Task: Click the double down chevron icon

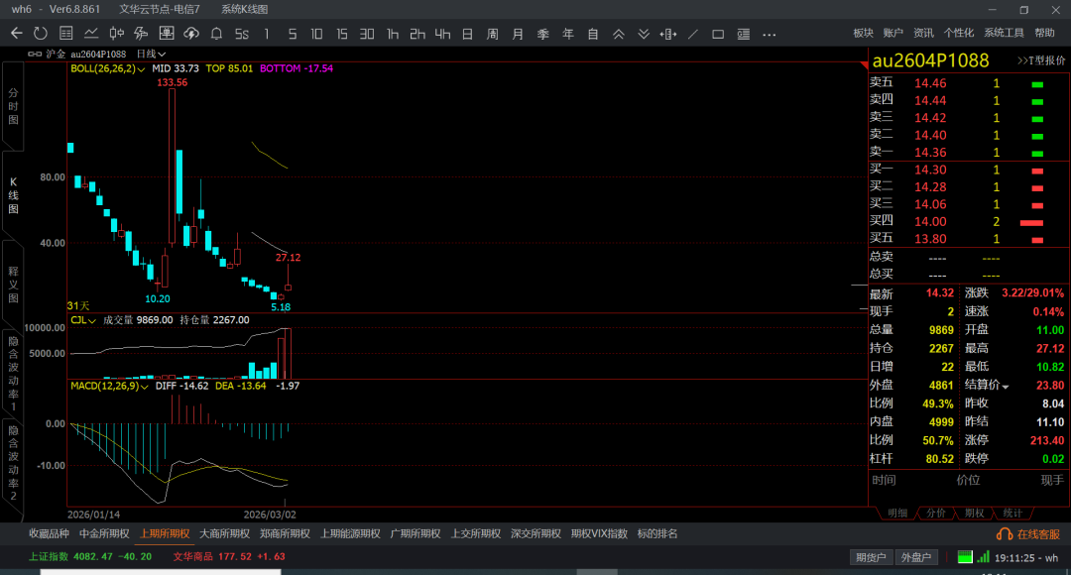Action: 644,34
